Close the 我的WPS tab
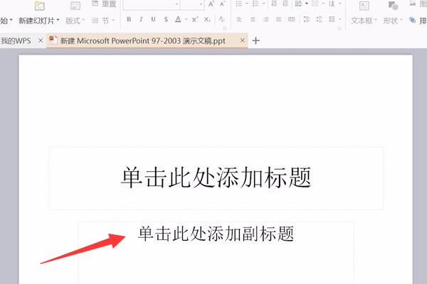 pos(41,40)
